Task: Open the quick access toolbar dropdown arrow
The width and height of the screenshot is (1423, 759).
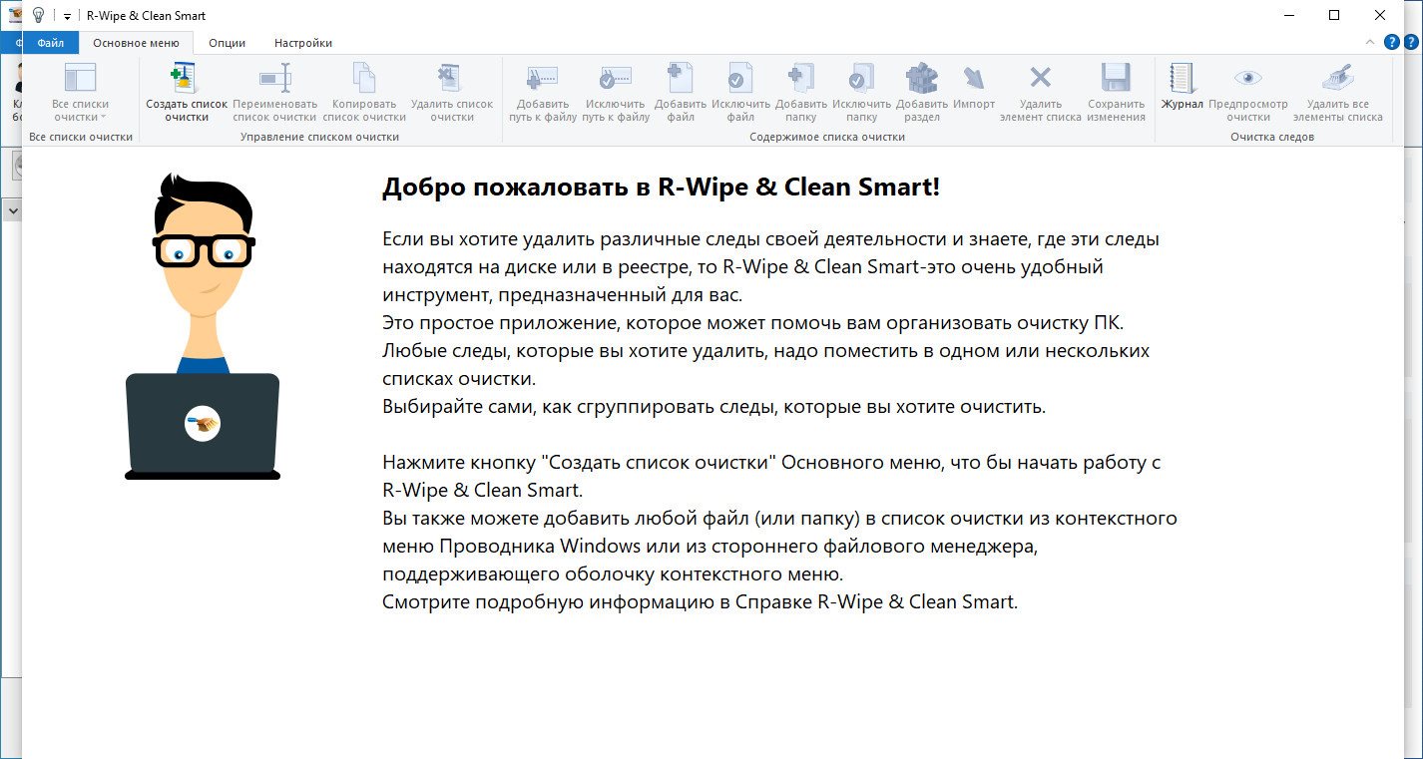Action: point(67,16)
